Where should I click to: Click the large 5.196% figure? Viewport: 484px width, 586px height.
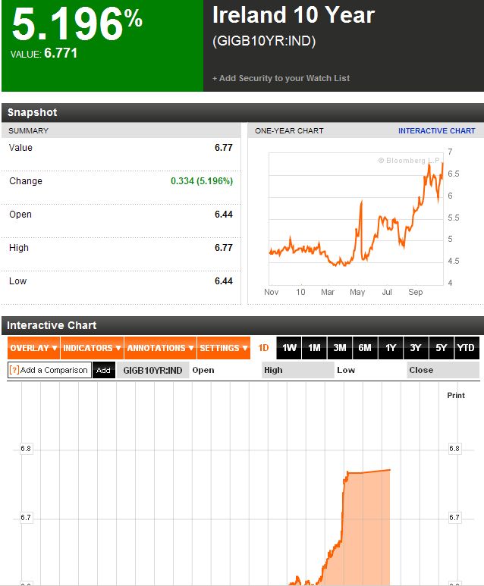point(77,24)
